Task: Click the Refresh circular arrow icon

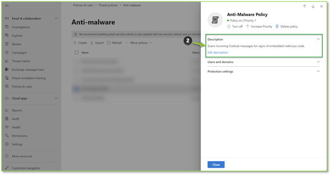Action: click(x=109, y=43)
